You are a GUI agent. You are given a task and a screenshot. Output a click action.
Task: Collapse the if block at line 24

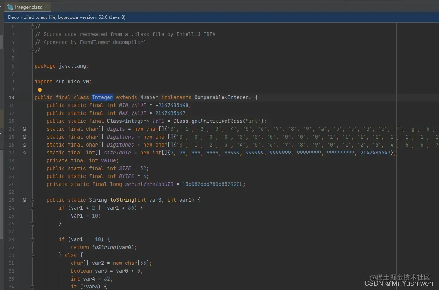[32, 208]
